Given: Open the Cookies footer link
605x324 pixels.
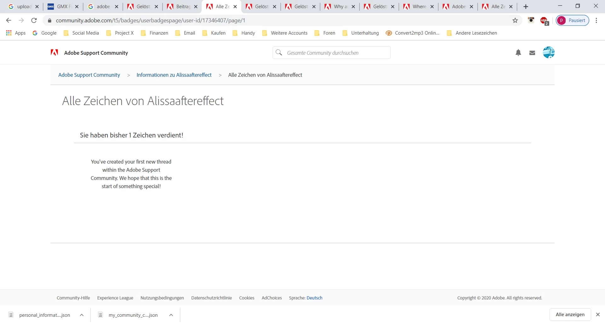Looking at the screenshot, I should [x=247, y=298].
